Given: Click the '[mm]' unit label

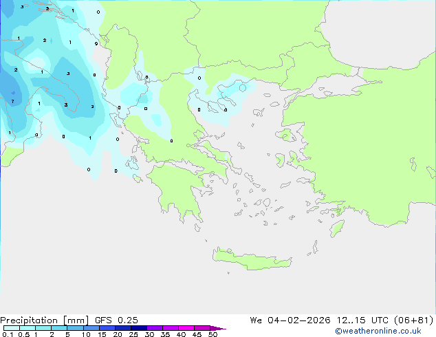Looking at the screenshot, I should [76, 320].
